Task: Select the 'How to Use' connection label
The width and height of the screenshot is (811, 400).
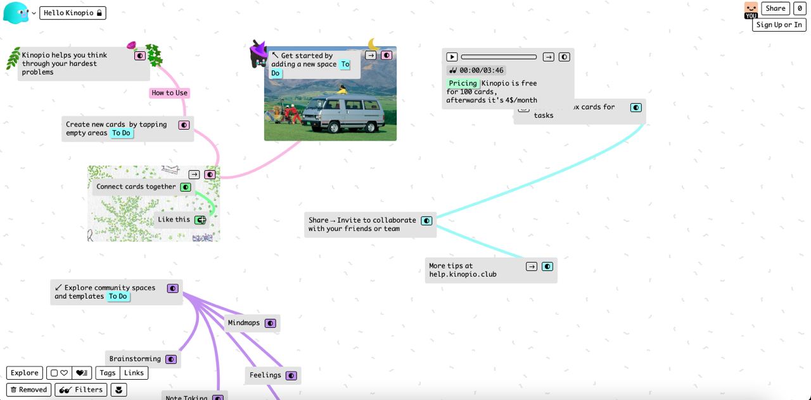Action: [170, 93]
